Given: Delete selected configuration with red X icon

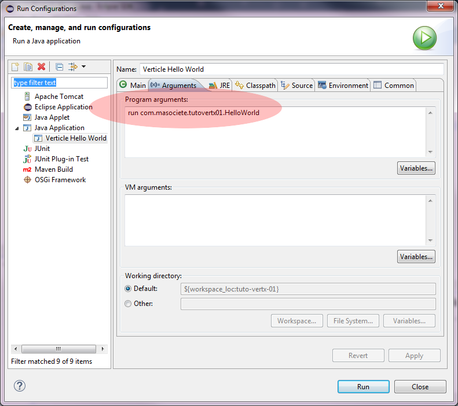Looking at the screenshot, I should point(41,67).
